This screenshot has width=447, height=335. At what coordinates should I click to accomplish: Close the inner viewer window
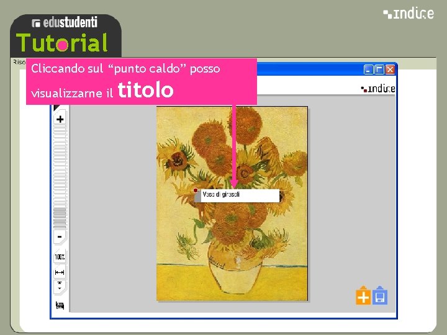point(390,69)
